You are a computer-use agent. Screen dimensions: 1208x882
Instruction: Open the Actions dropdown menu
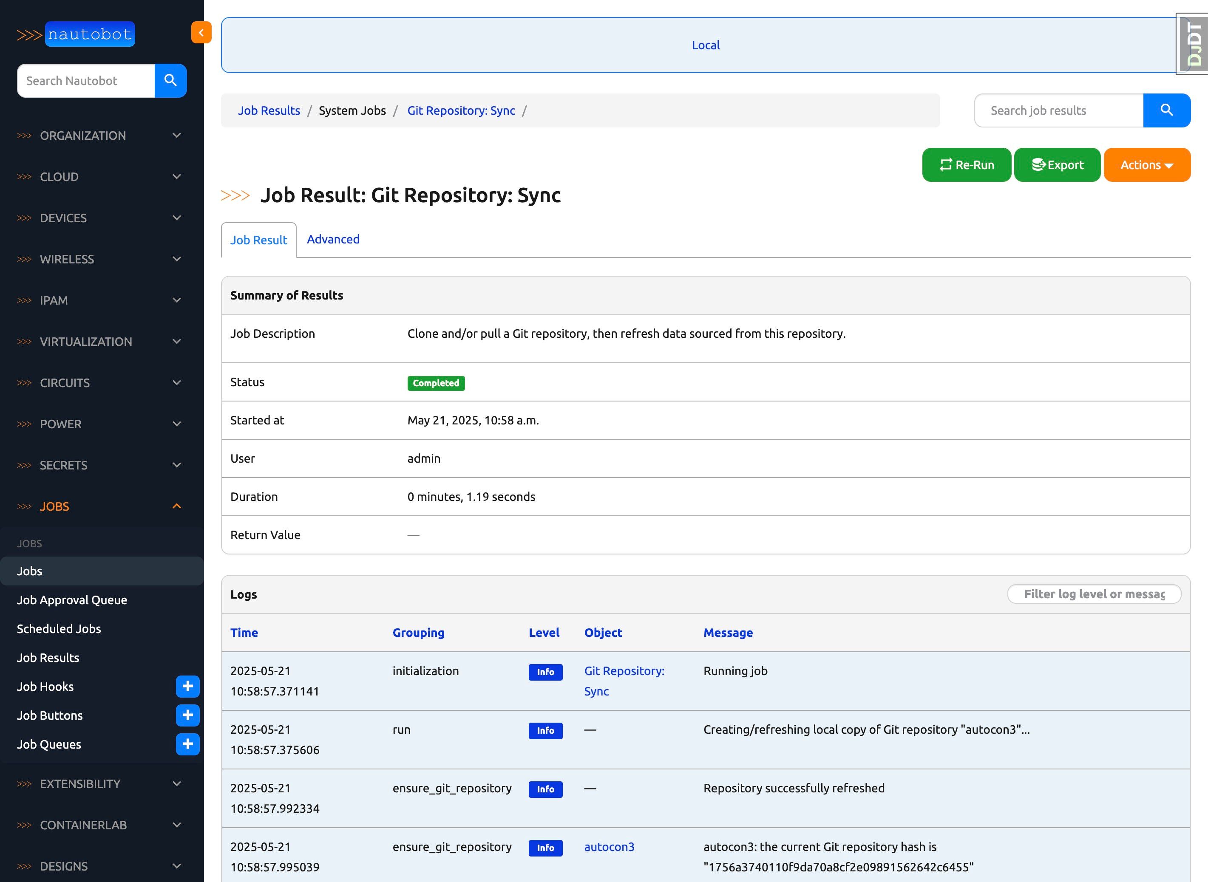[1147, 165]
